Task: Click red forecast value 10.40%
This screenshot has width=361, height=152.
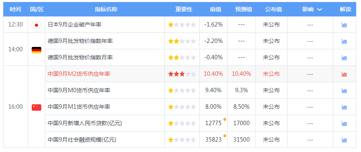Action: [241, 74]
